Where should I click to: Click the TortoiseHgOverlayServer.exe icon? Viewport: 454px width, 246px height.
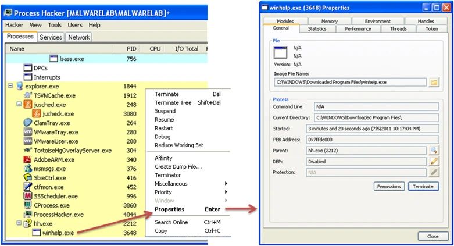point(28,151)
